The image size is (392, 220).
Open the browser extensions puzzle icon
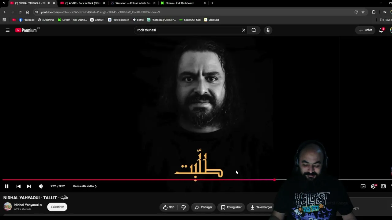374,12
